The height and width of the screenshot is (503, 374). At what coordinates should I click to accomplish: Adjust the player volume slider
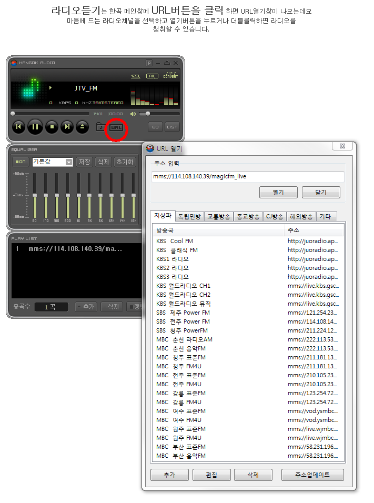(x=159, y=114)
